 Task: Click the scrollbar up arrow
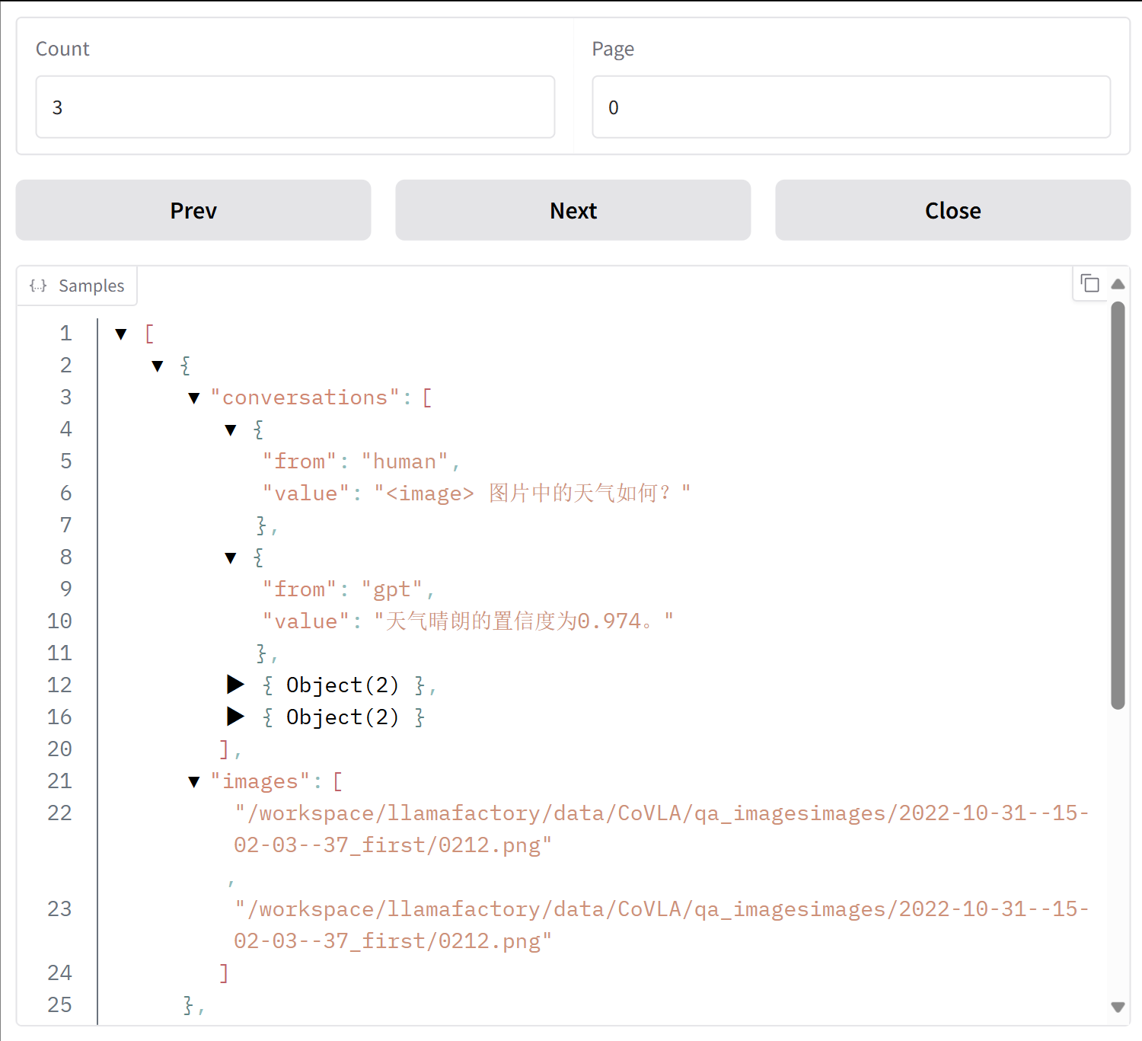click(x=1118, y=284)
